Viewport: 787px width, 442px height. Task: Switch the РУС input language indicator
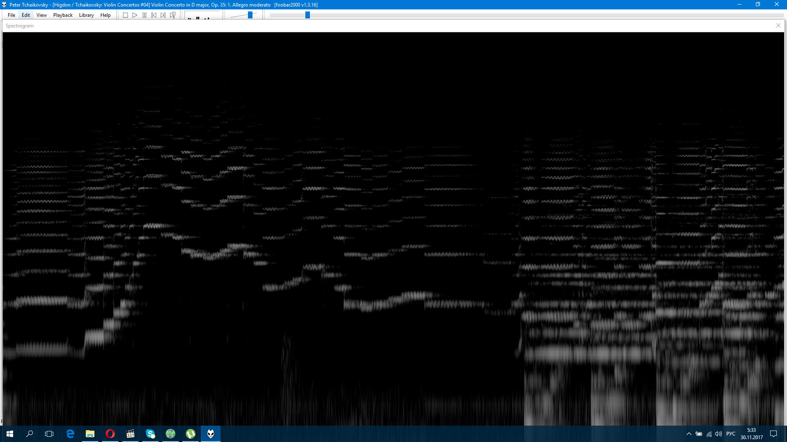731,434
